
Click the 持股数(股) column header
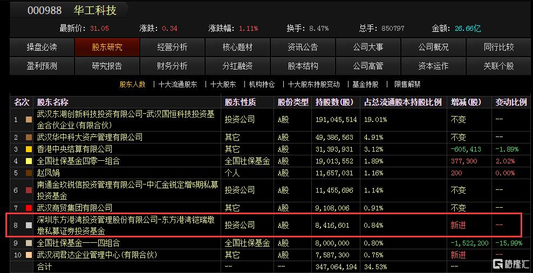coord(334,103)
